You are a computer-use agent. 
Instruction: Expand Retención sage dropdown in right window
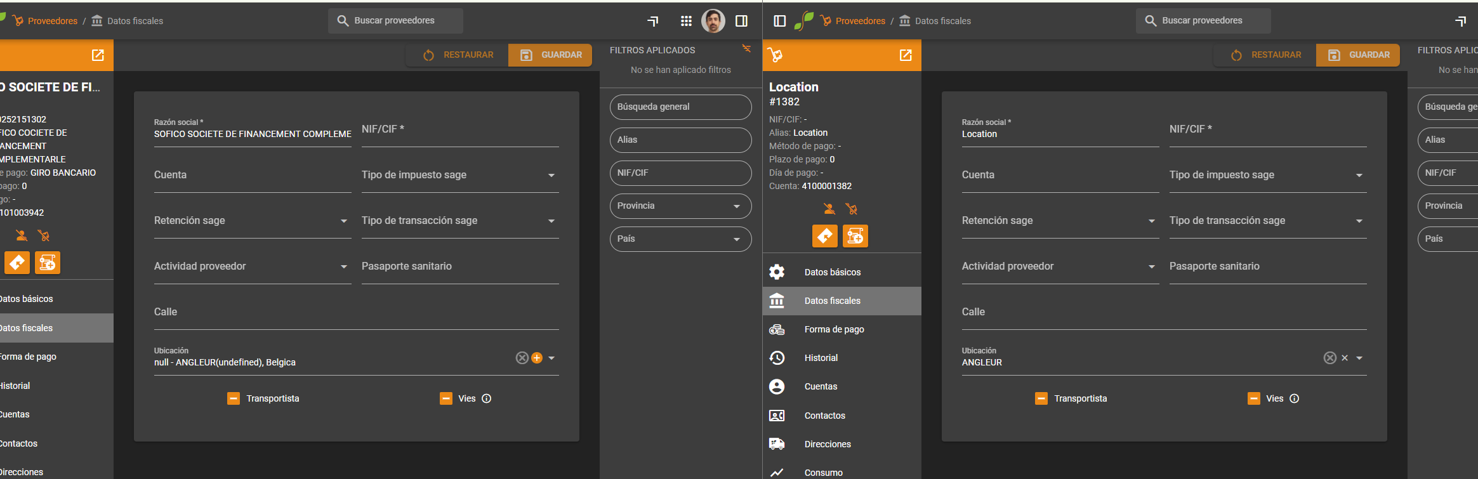tap(1152, 221)
